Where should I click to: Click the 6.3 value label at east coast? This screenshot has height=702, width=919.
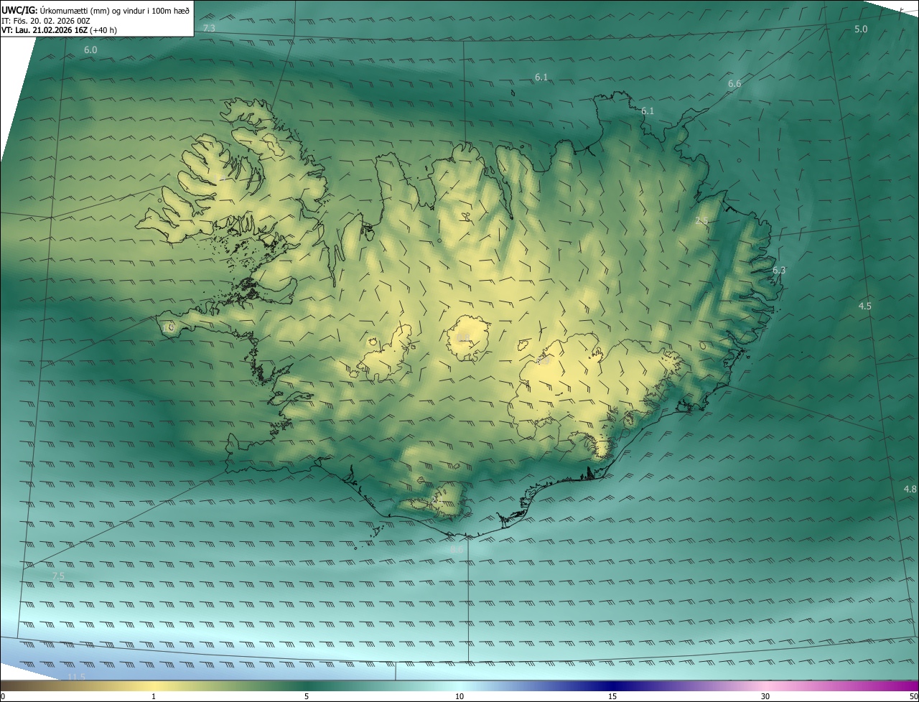point(779,271)
